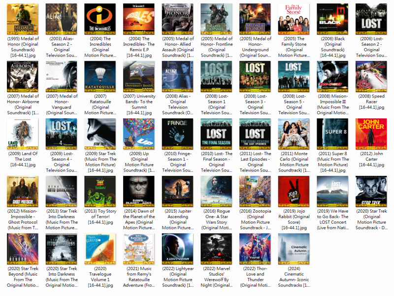Select the Ratatouille 2007 cover
Viewport: 394px width, 296px height.
(x=100, y=77)
